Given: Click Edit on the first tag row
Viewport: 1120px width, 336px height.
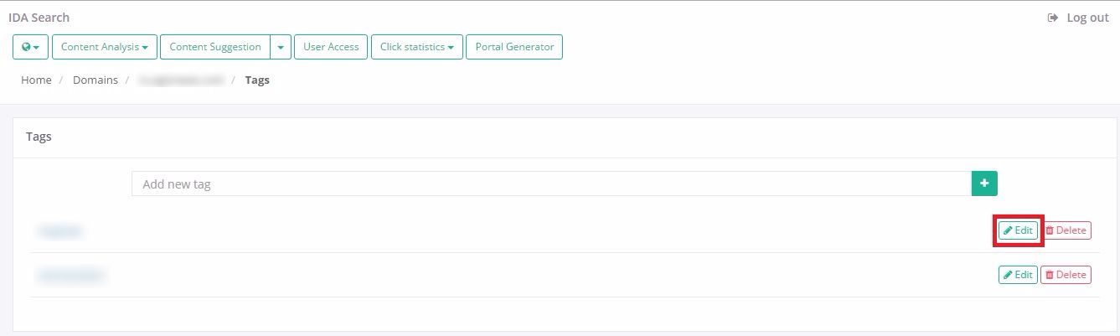Looking at the screenshot, I should (x=1018, y=230).
